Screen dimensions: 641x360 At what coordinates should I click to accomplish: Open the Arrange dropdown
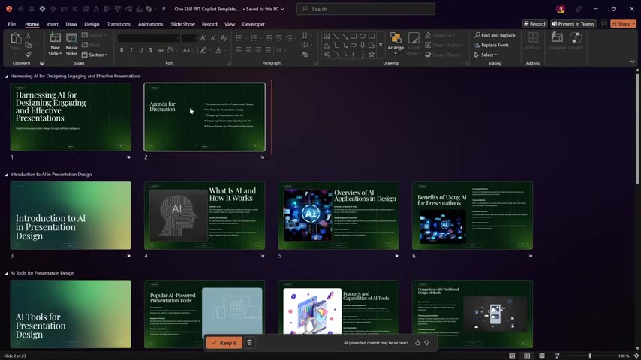[396, 43]
